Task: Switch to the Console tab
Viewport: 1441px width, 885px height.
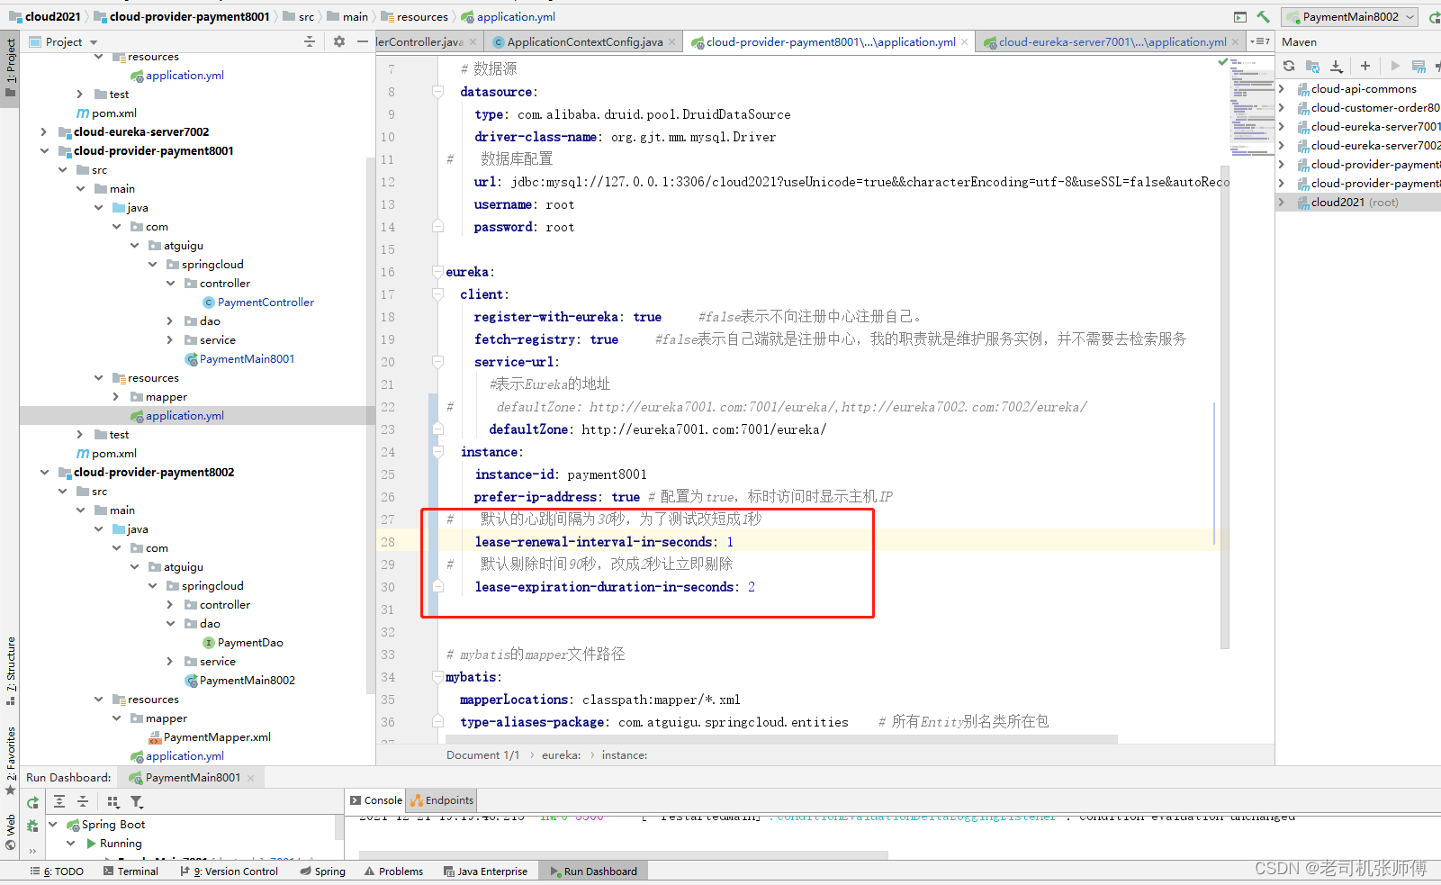Action: [376, 800]
